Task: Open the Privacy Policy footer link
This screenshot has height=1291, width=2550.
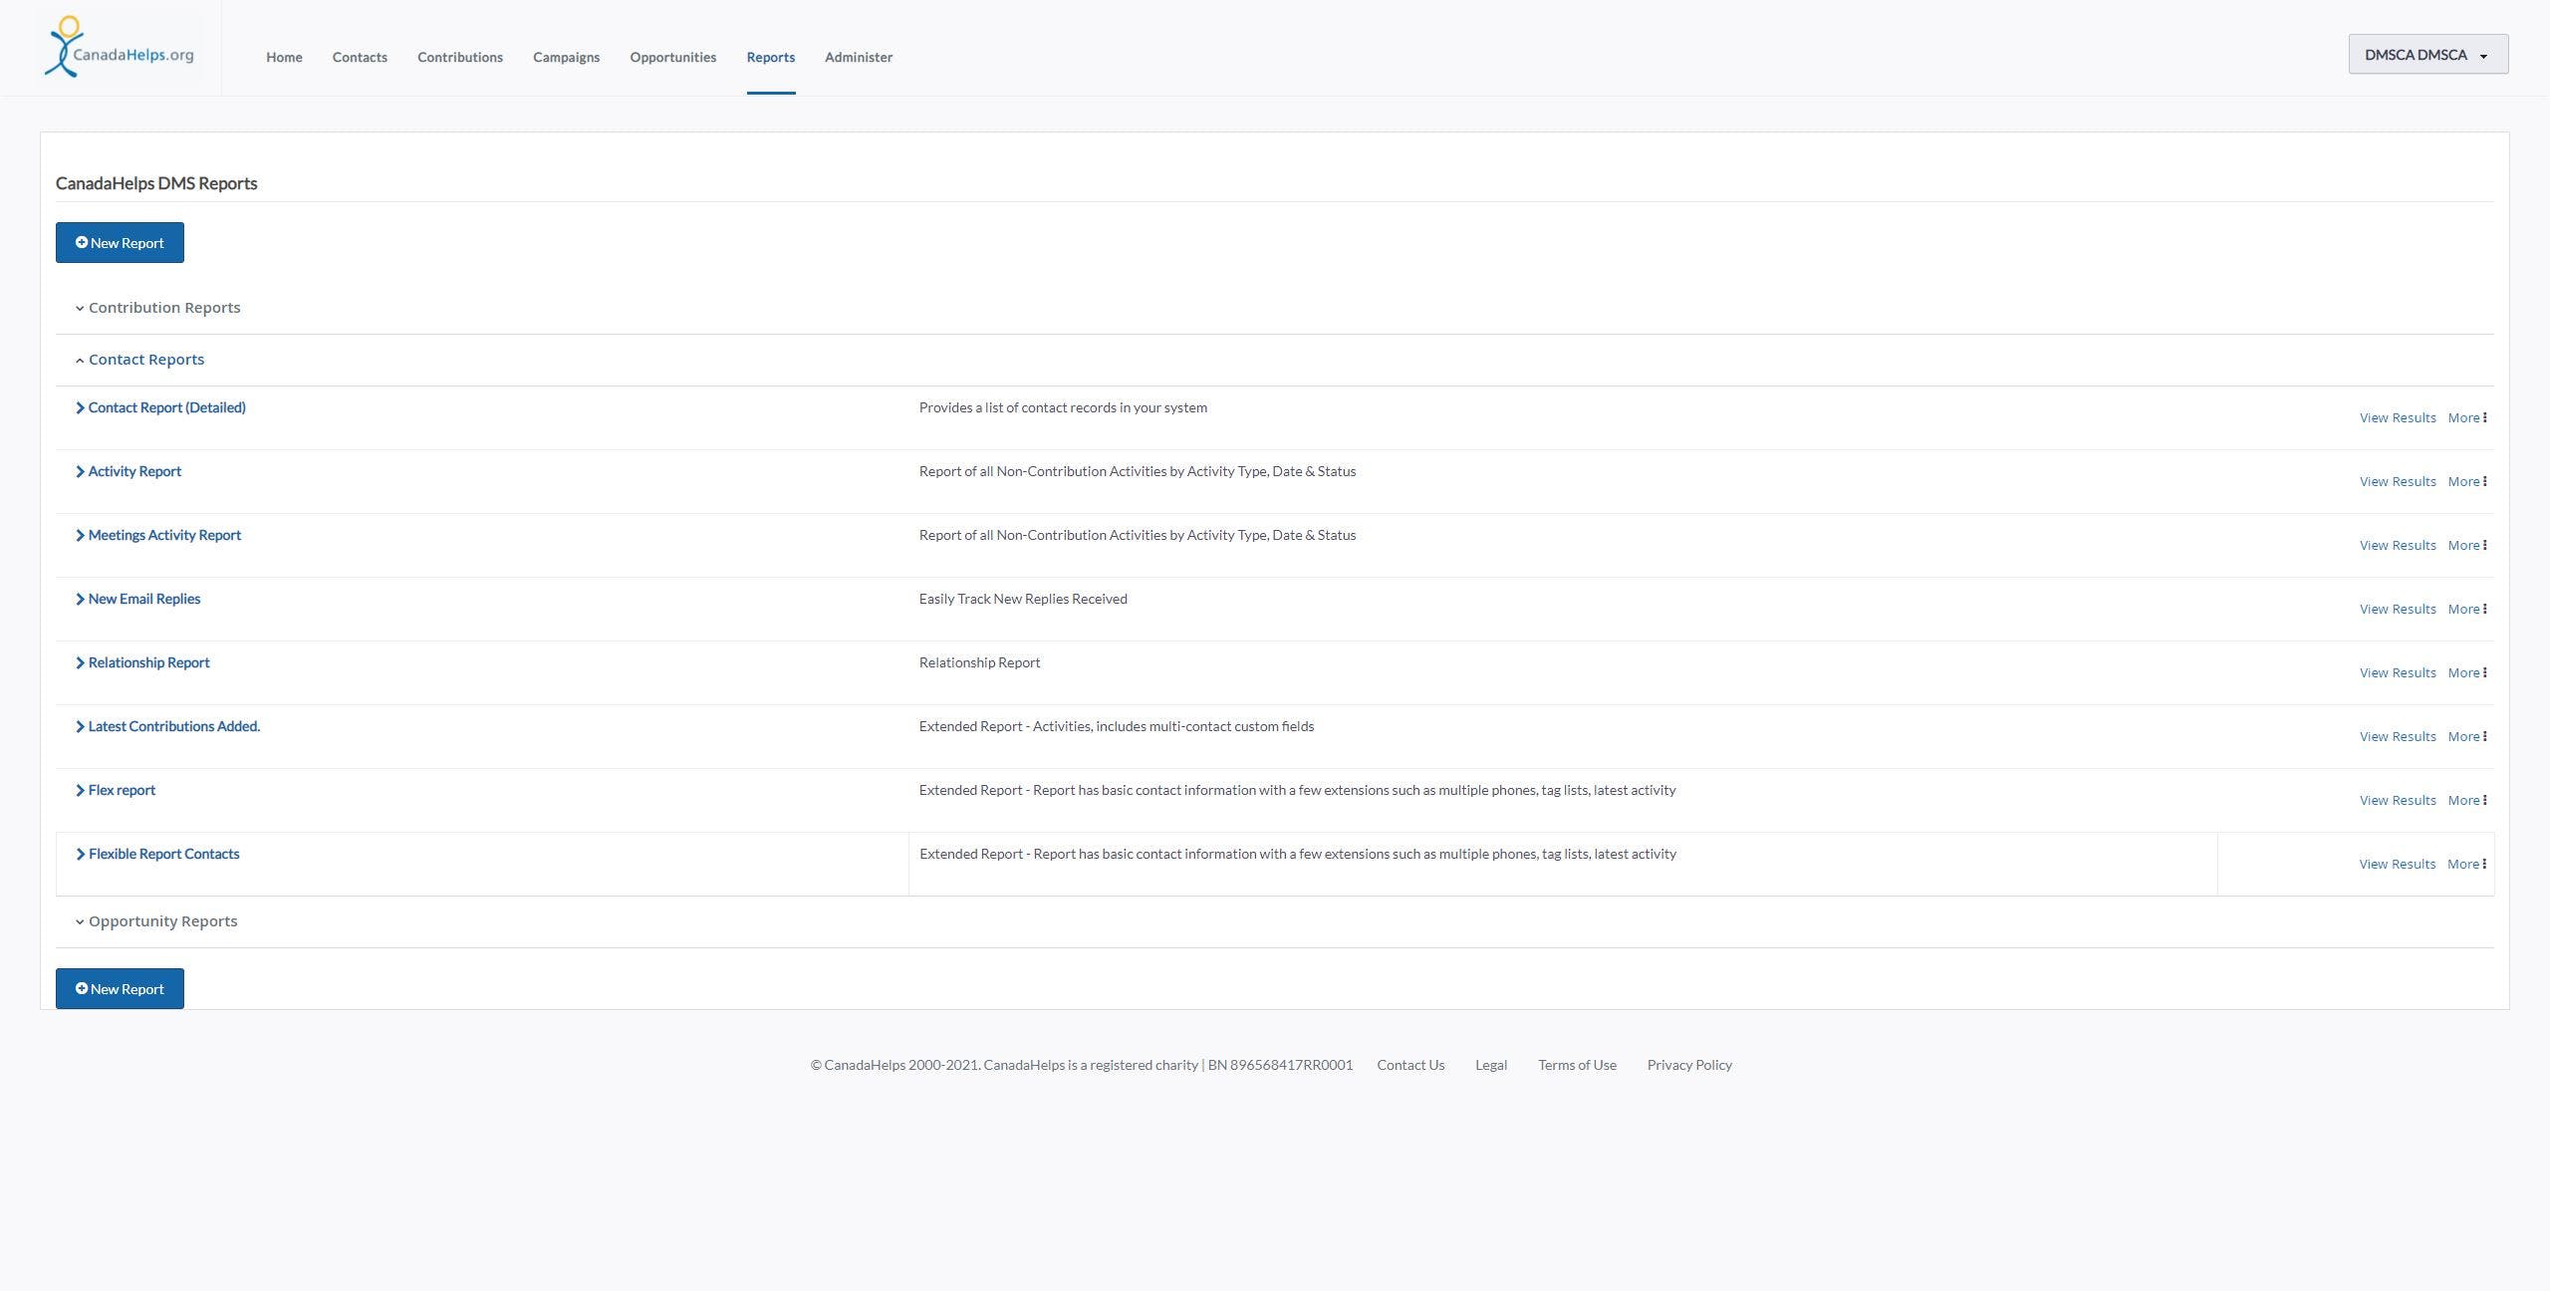Action: coord(1688,1065)
